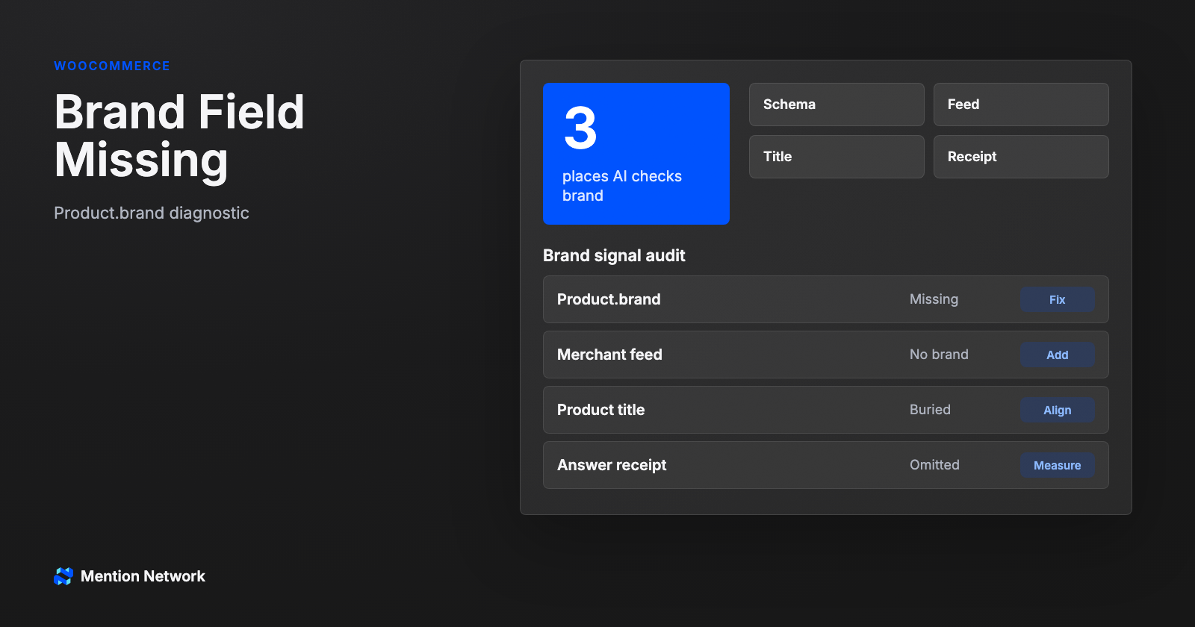This screenshot has width=1195, height=627.
Task: Click the 'Buried' status text
Action: 930,410
